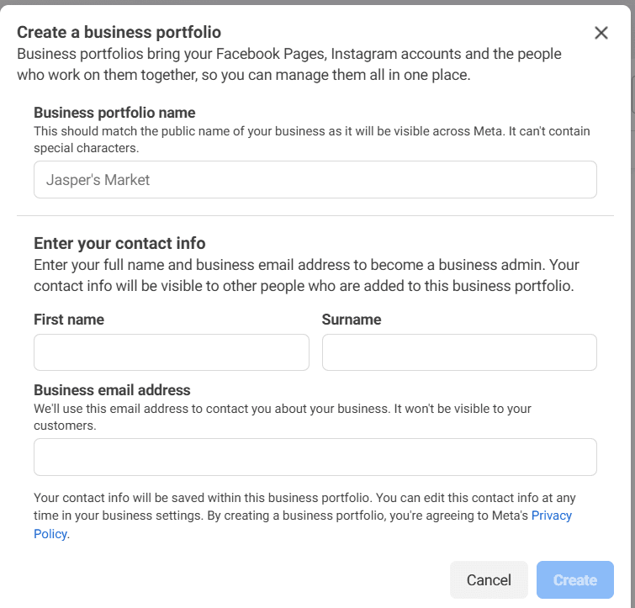Click the Jasper's Market portfolio name field
Screen dimensions: 635x608
[x=315, y=180]
